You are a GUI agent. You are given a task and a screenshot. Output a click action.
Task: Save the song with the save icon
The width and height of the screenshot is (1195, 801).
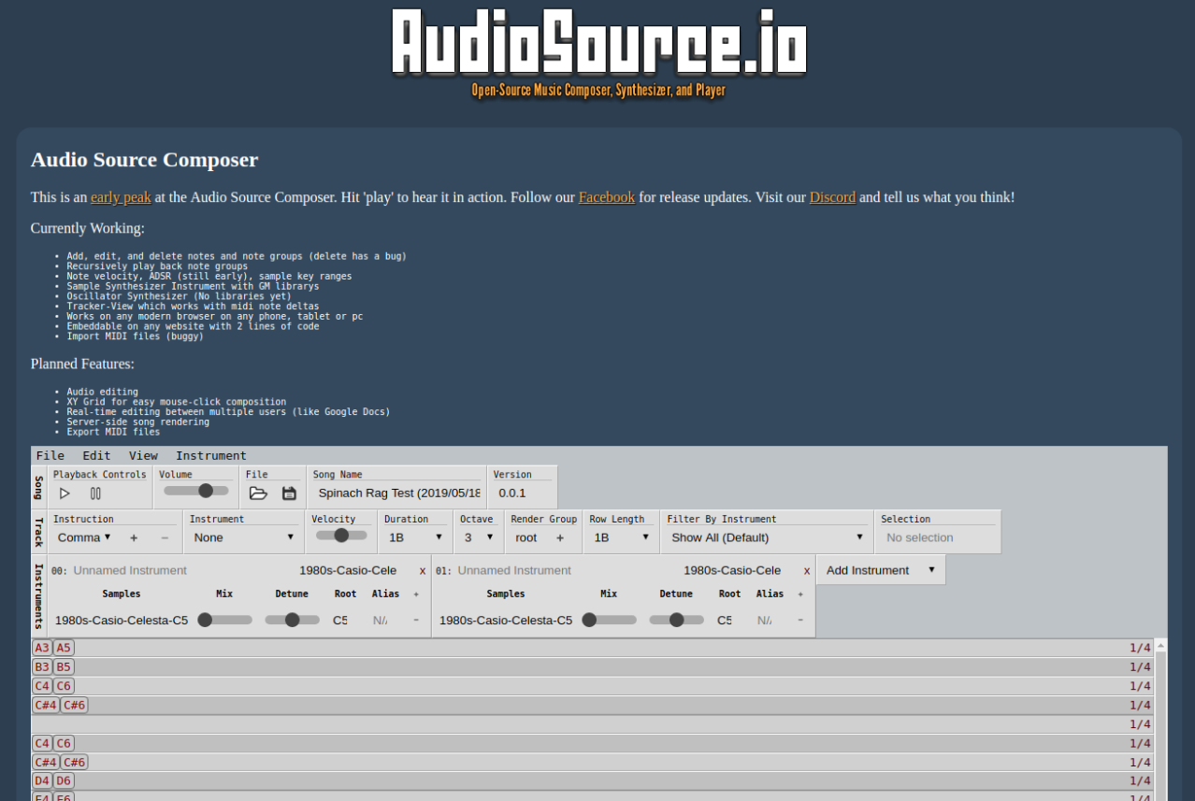(x=290, y=492)
